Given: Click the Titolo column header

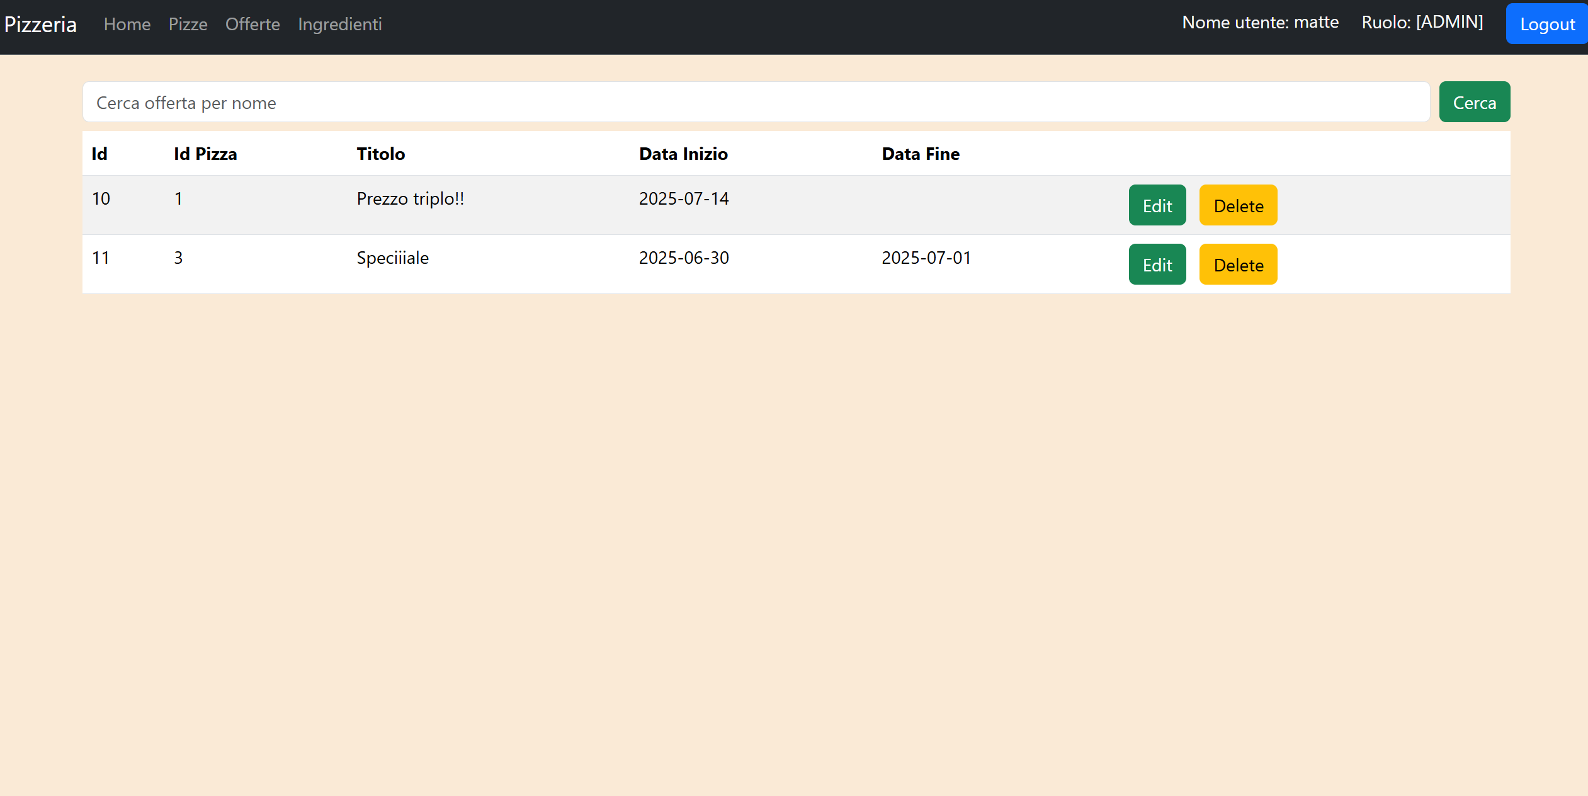Looking at the screenshot, I should [x=380, y=154].
